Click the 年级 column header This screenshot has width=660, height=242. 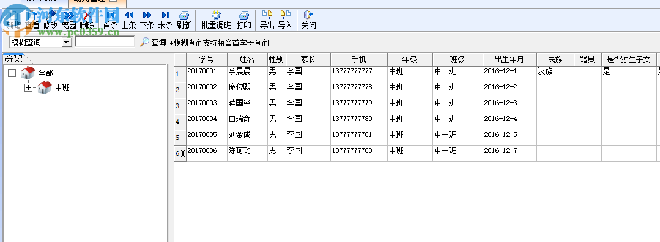click(410, 59)
